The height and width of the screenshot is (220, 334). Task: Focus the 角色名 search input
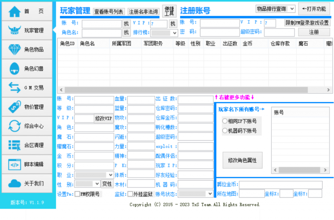pos(101,33)
